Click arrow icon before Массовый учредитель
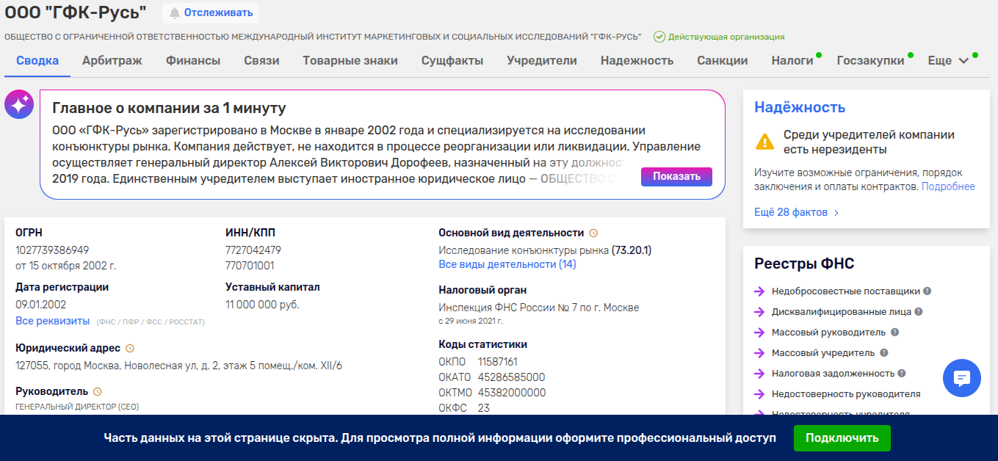The height and width of the screenshot is (461, 998). [x=759, y=353]
